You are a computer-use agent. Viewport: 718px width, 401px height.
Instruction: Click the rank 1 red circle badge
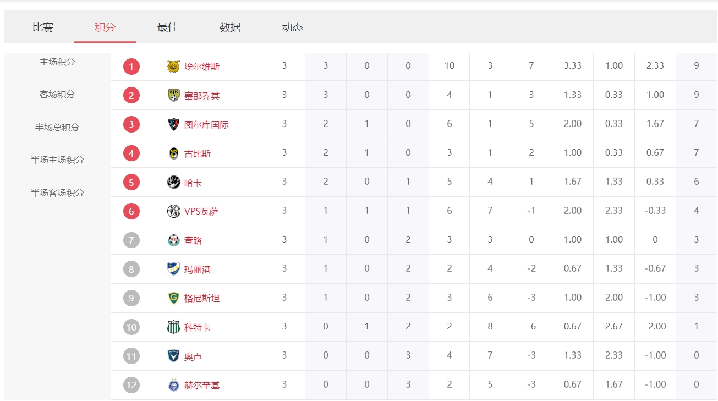click(x=131, y=67)
